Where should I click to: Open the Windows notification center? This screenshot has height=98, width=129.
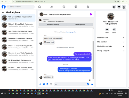126,93
